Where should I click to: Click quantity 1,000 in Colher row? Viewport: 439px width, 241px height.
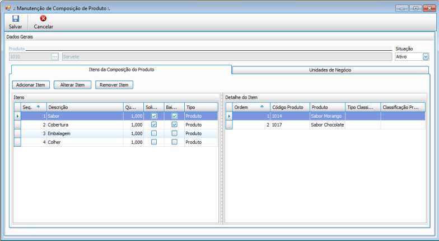pyautogui.click(x=133, y=142)
